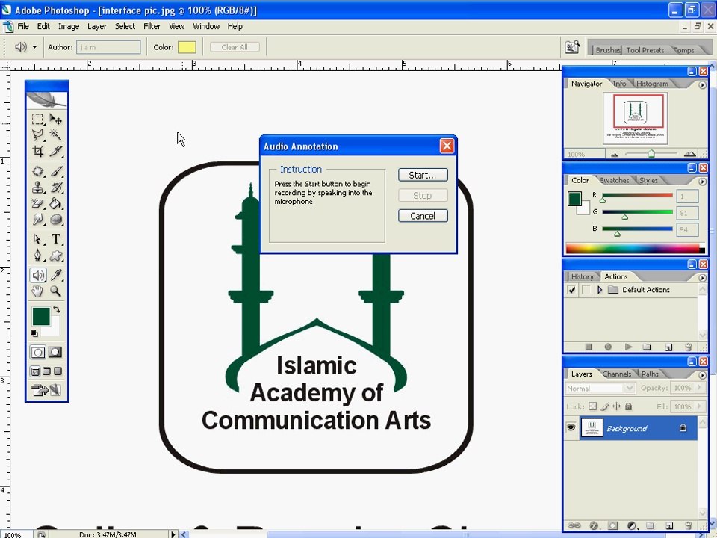Viewport: 717px width, 538px height.
Task: Select the Magic Wand tool
Action: pos(56,134)
